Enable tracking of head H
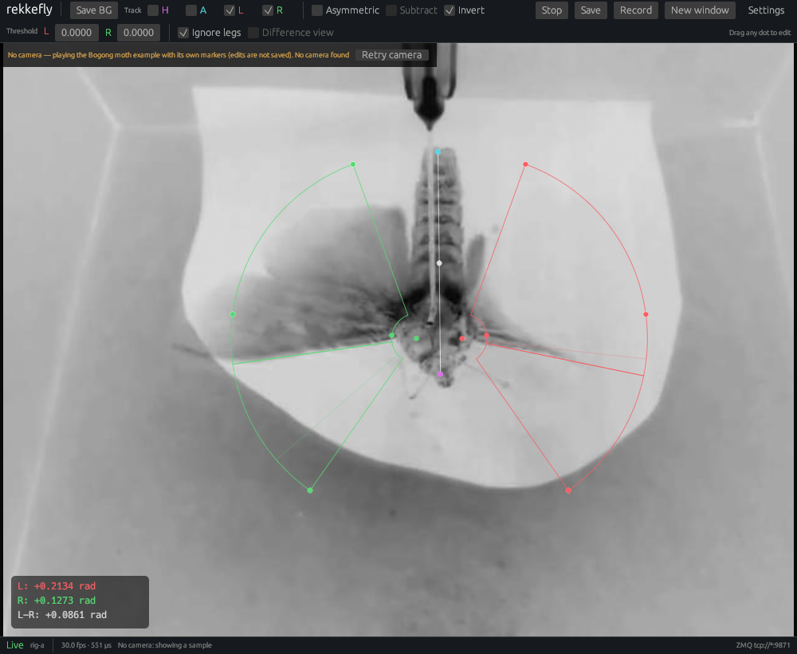 pos(153,10)
